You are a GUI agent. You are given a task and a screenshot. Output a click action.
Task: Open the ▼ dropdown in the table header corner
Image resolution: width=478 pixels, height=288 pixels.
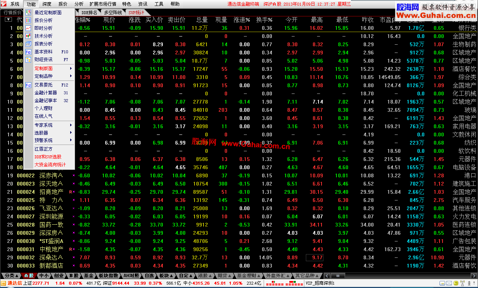[8, 20]
